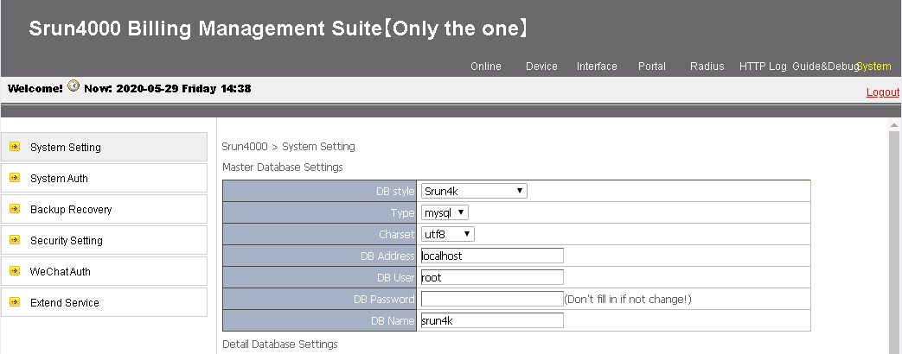Click the arrow icon beside Security Setting
Image resolution: width=902 pixels, height=354 pixels.
(15, 240)
